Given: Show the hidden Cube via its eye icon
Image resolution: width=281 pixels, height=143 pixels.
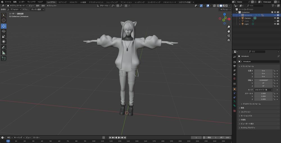Looking at the screenshot, I should pyautogui.click(x=275, y=21).
